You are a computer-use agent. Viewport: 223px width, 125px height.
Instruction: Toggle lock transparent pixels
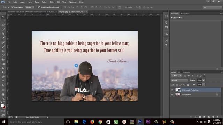point(177,85)
